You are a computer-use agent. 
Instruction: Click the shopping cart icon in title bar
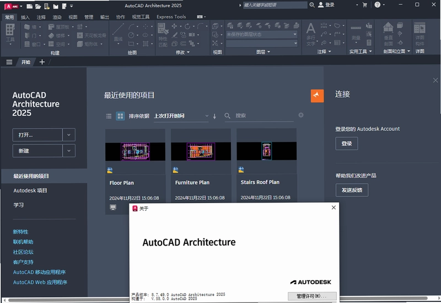pos(365,5)
